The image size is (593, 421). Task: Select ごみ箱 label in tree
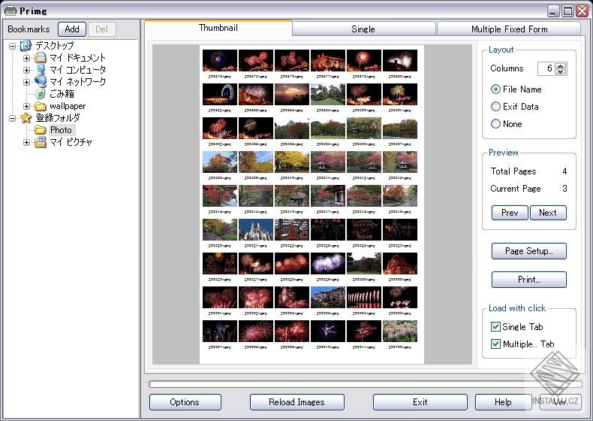62,94
